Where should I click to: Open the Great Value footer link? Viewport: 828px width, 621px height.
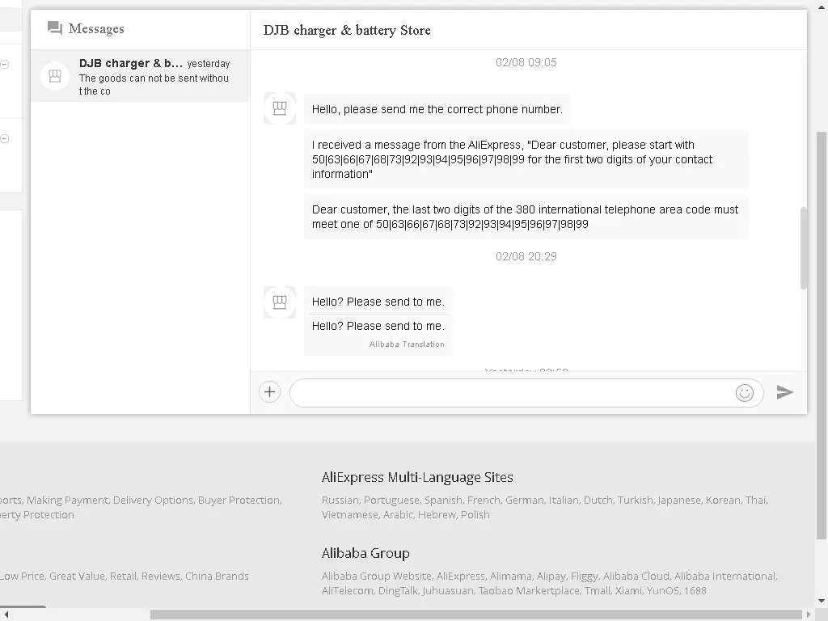point(77,576)
